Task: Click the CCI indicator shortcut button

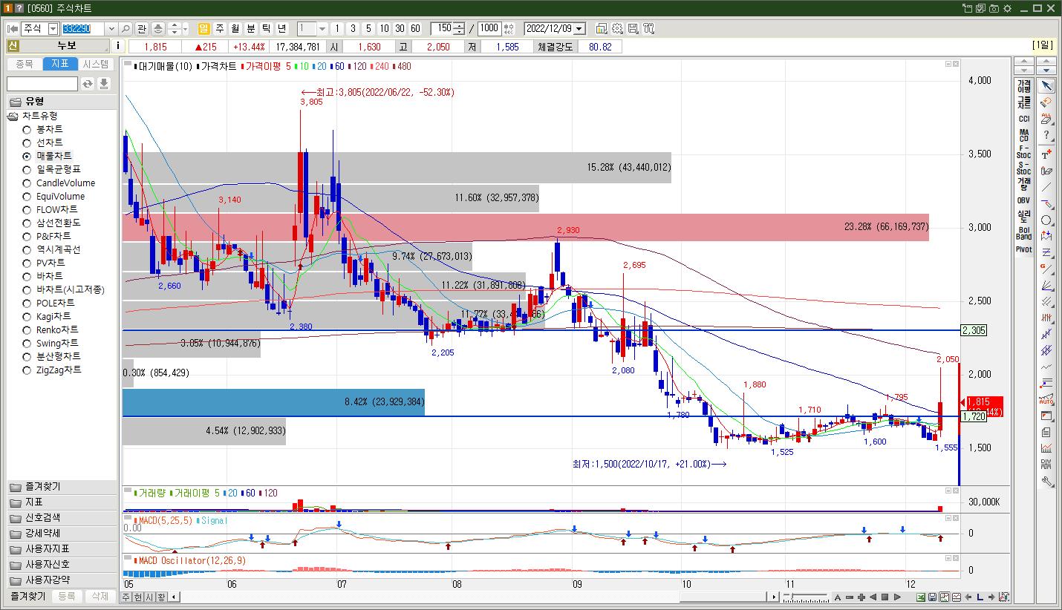Action: tap(1024, 119)
